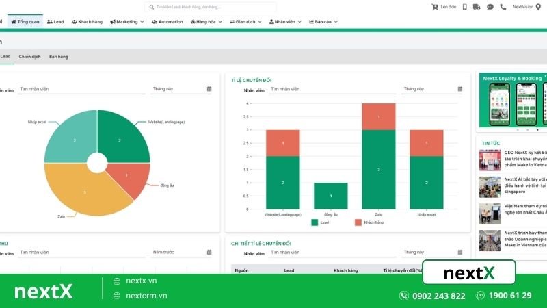Open news CEO NextX ký kết
Screen dimensions: 547x308
pos(525,159)
